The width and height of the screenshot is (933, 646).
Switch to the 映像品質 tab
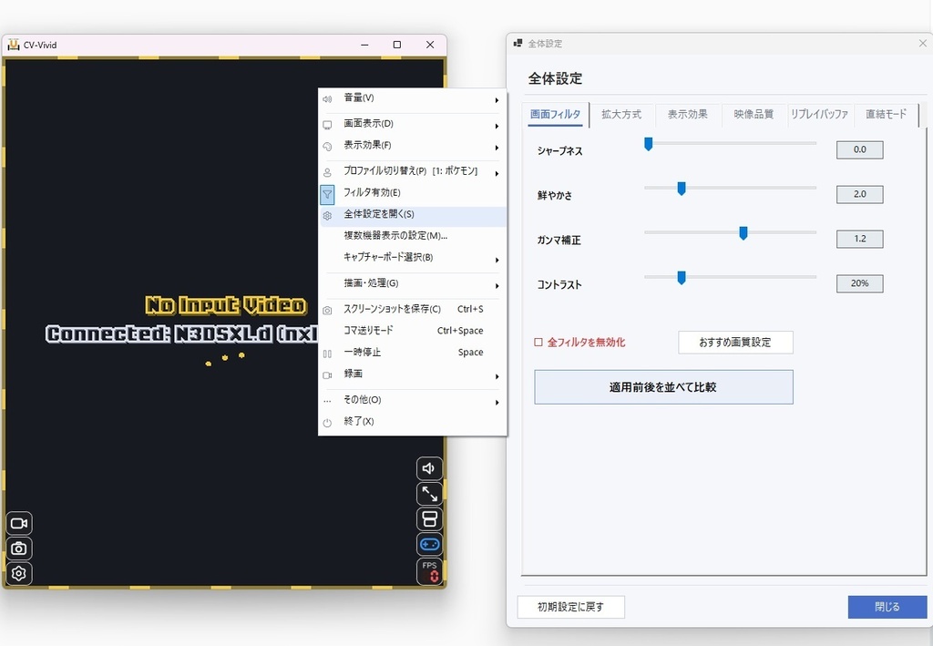point(754,115)
